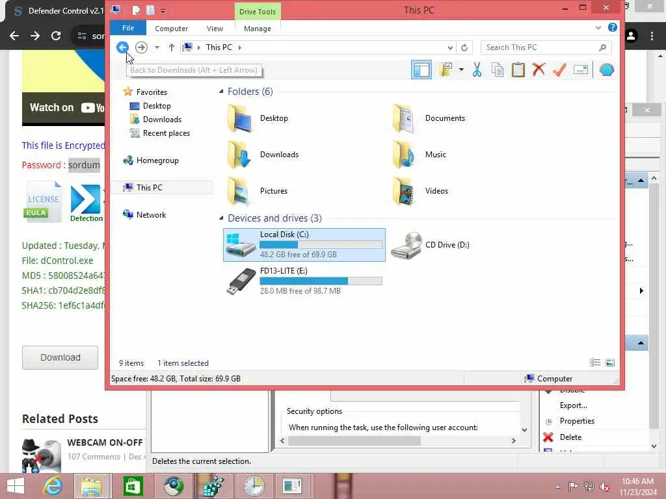The image size is (666, 499).
Task: Select the Desktop folder icon
Action: coord(239,118)
